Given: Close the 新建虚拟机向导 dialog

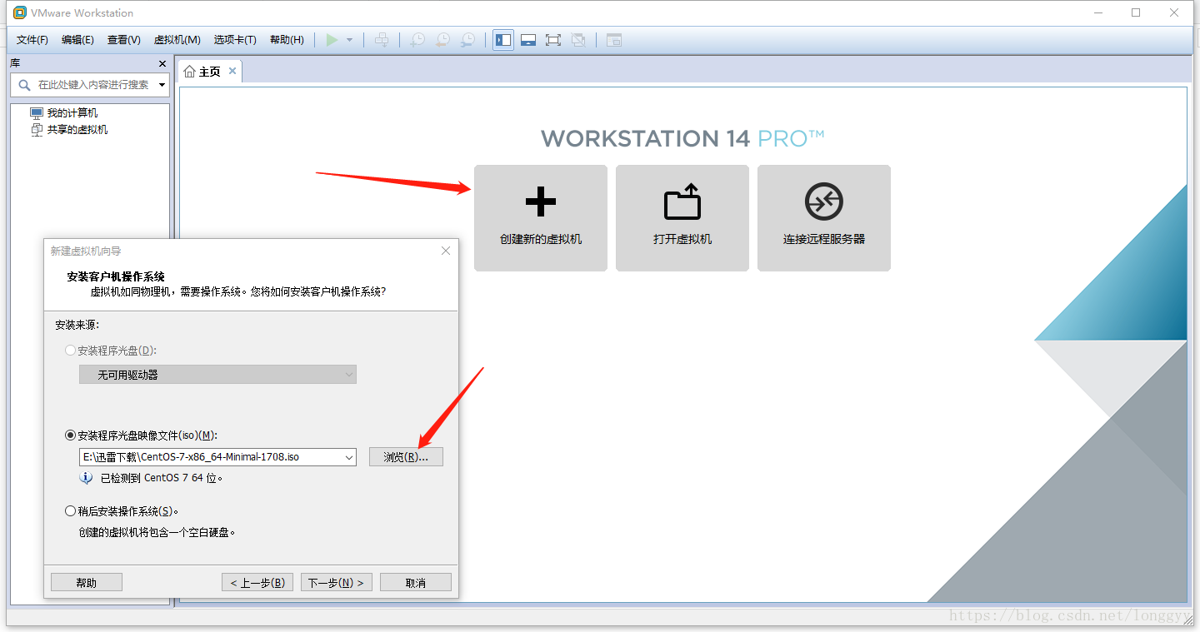Looking at the screenshot, I should click(446, 251).
